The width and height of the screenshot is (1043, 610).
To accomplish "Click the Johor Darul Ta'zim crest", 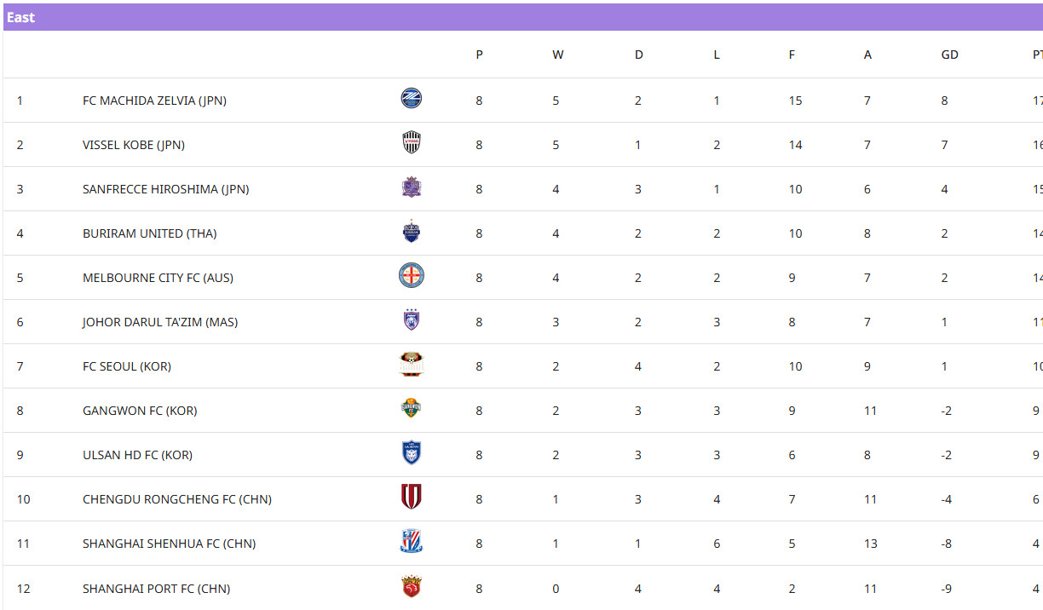I will (x=412, y=320).
